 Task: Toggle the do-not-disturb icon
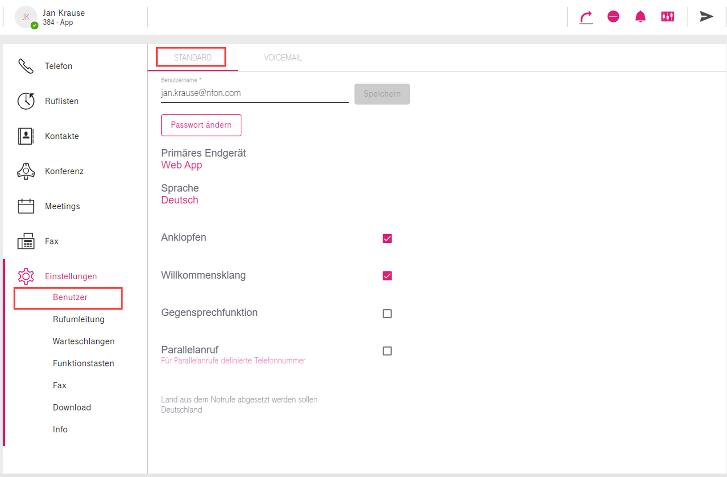(613, 17)
